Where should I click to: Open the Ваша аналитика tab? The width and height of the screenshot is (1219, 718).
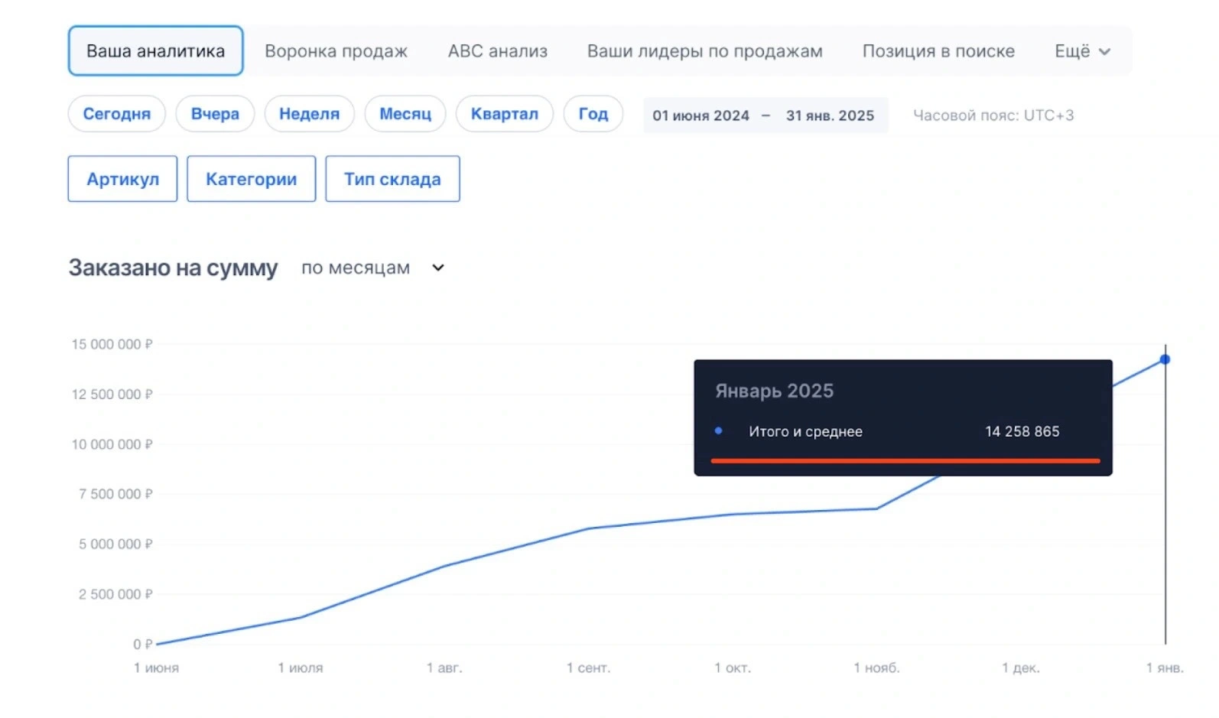(x=155, y=51)
